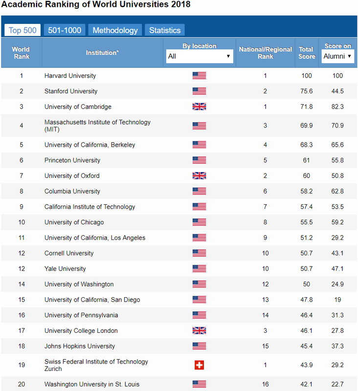Select total score 69.9 for MIT

[307, 126]
